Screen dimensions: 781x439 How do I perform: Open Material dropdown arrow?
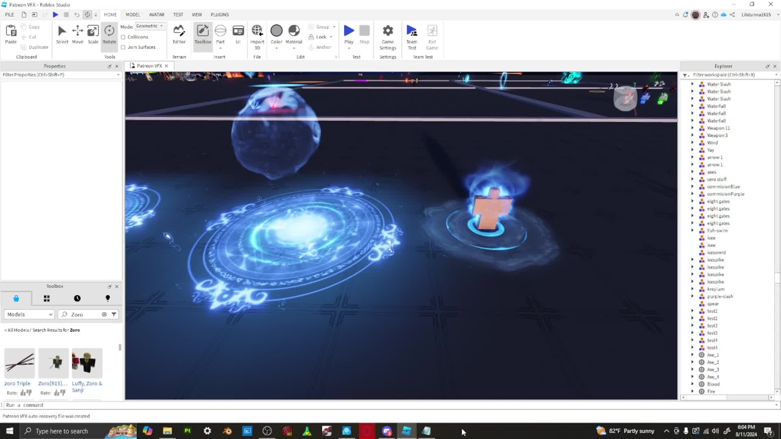(x=294, y=48)
